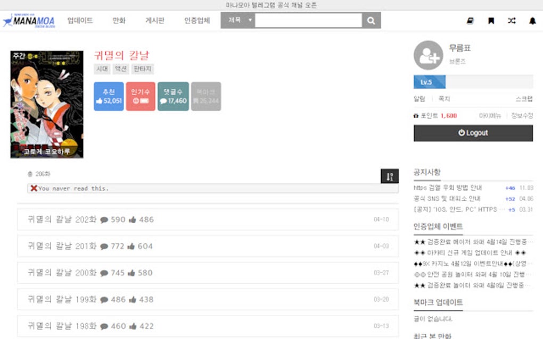Click the 북마크 업데이트 section heading
543x339 pixels.
tap(438, 302)
